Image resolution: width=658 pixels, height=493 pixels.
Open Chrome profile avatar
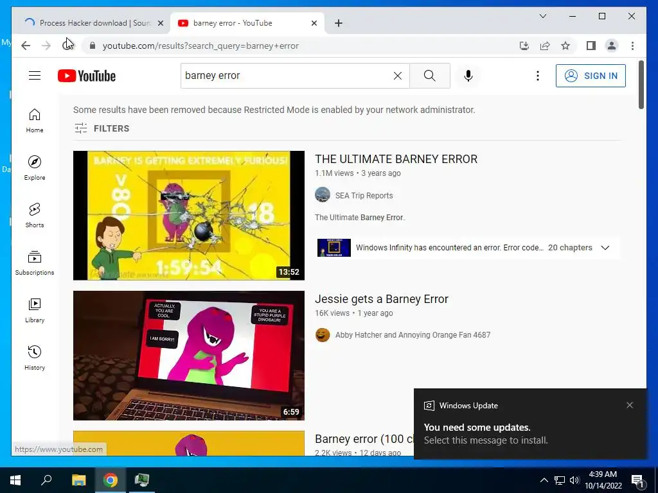pyautogui.click(x=612, y=46)
